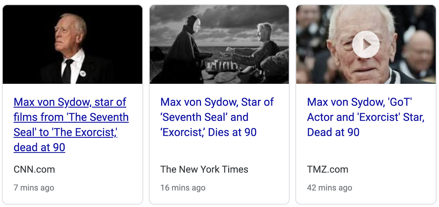Open TMZ's 'GoT' Actor headline link

click(x=359, y=102)
